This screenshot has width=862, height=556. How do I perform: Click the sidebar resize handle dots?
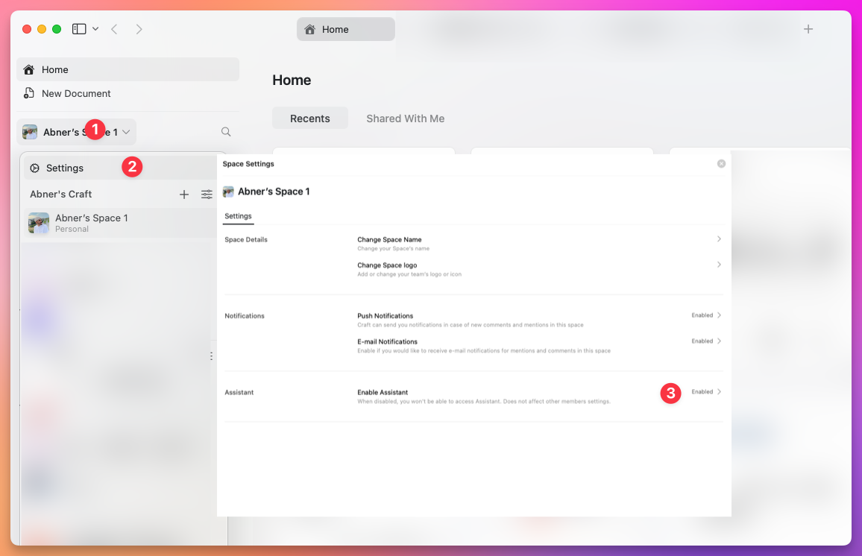tap(211, 356)
